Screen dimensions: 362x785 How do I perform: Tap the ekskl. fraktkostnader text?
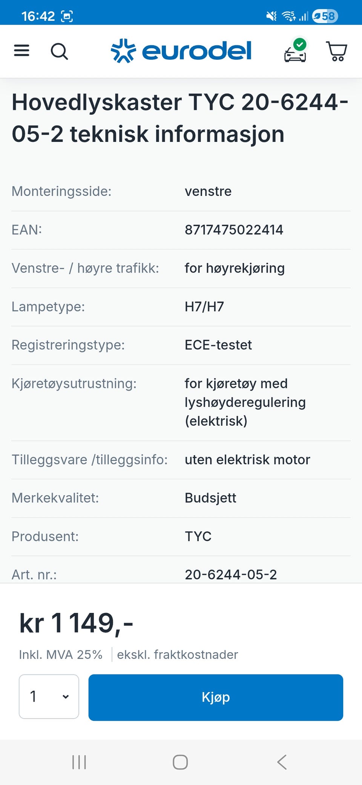click(x=177, y=654)
